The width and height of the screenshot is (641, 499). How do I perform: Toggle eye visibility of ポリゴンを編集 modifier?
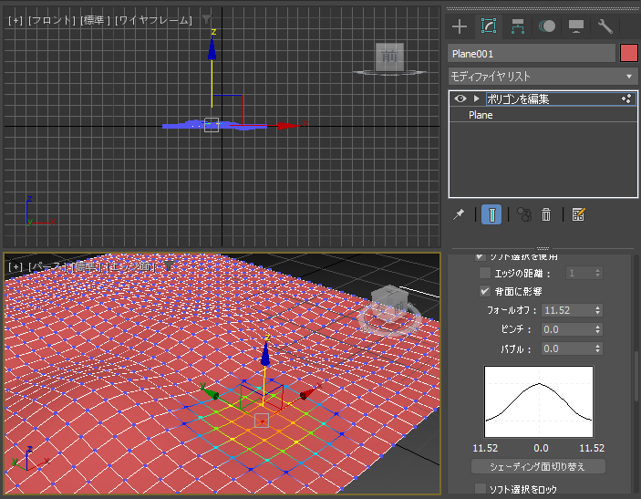coord(460,99)
